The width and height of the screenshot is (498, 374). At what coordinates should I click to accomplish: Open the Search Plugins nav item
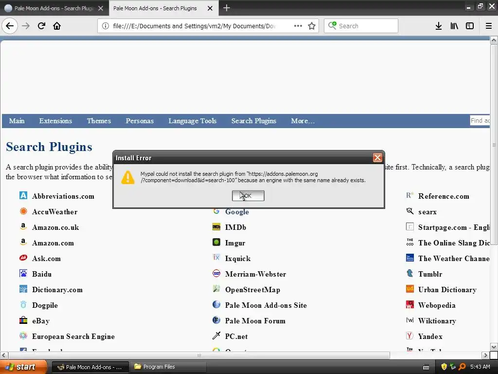(x=254, y=121)
